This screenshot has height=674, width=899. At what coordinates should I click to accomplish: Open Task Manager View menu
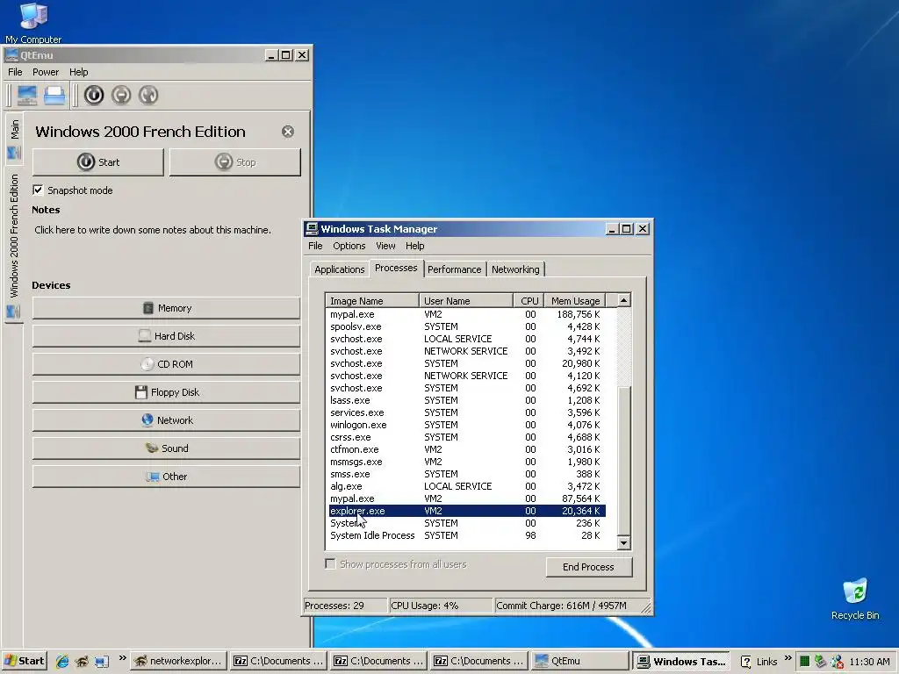pyautogui.click(x=385, y=246)
